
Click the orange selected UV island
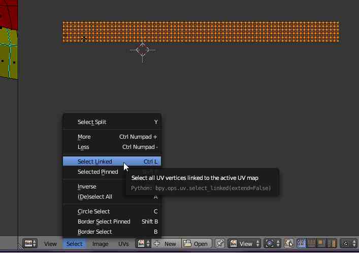point(201,31)
